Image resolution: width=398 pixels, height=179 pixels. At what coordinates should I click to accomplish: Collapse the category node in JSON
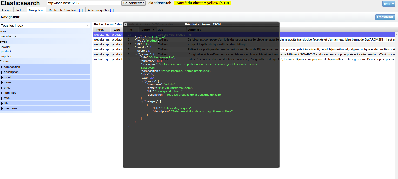pos(142,102)
